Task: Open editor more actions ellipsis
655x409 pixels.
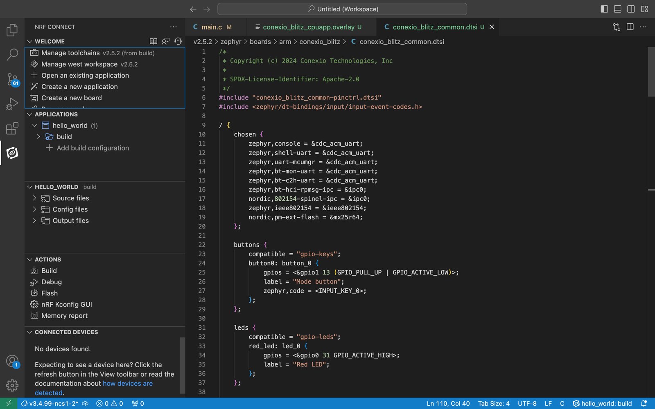Action: pos(643,27)
